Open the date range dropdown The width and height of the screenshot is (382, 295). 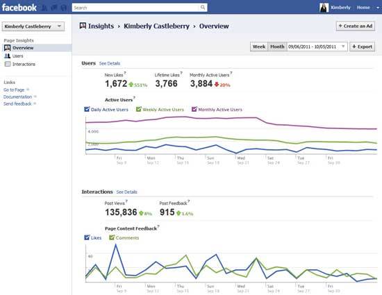317,47
